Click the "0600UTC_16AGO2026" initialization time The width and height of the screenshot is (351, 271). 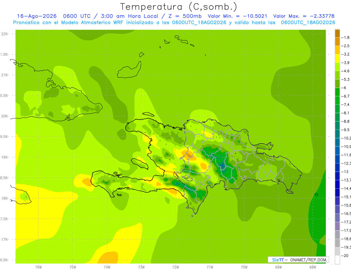[199, 23]
